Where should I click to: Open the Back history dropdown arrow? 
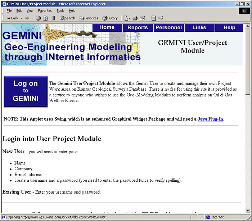tap(22, 18)
